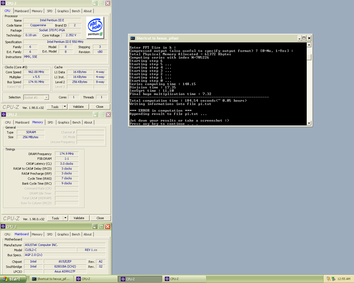The width and height of the screenshot is (354, 283).
Task: Select Graphics tab in middle CPU-Z window
Action: [x=64, y=122]
